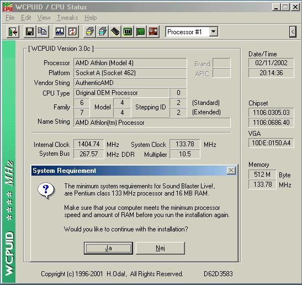
Task: Click the CPU Type value 0 box
Action: tap(178, 93)
